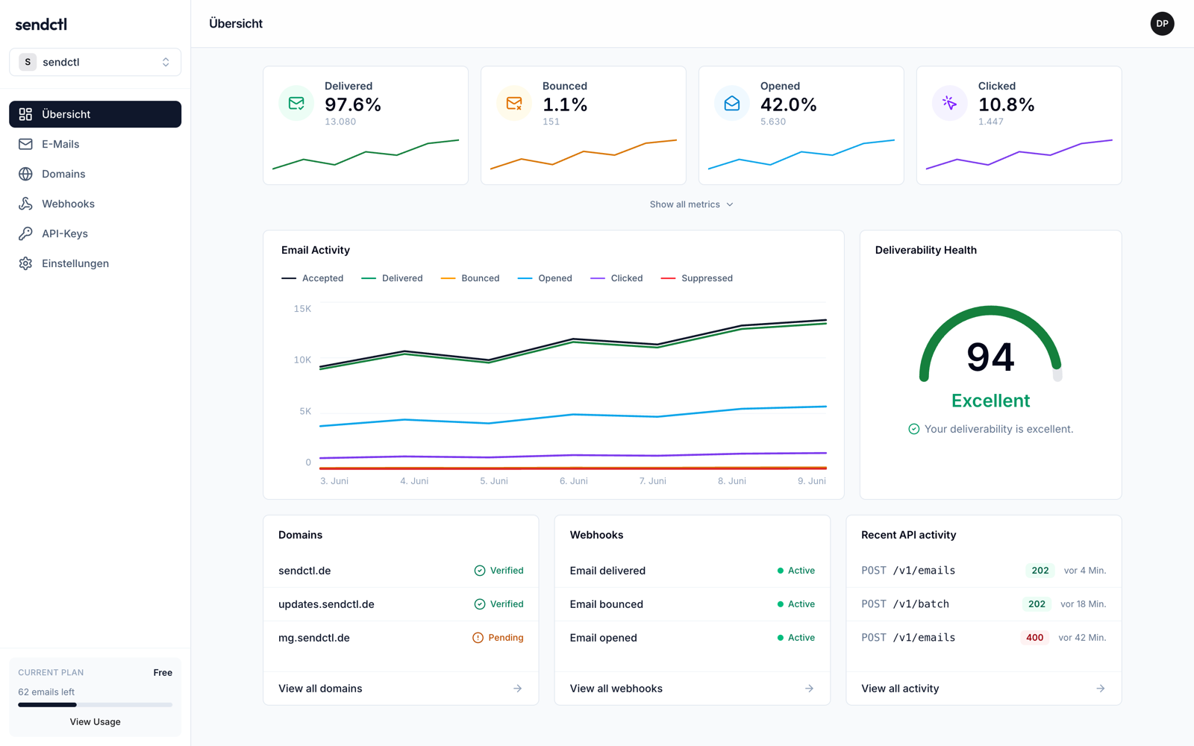This screenshot has height=746, width=1194.
Task: Click the key icon beside API-Keys
Action: [25, 233]
